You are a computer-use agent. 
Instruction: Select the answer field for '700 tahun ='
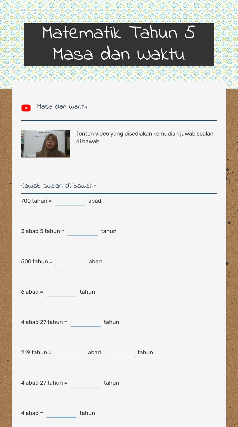pyautogui.click(x=70, y=201)
